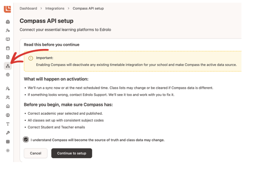Open the calendar icon in sidebar

point(8,48)
